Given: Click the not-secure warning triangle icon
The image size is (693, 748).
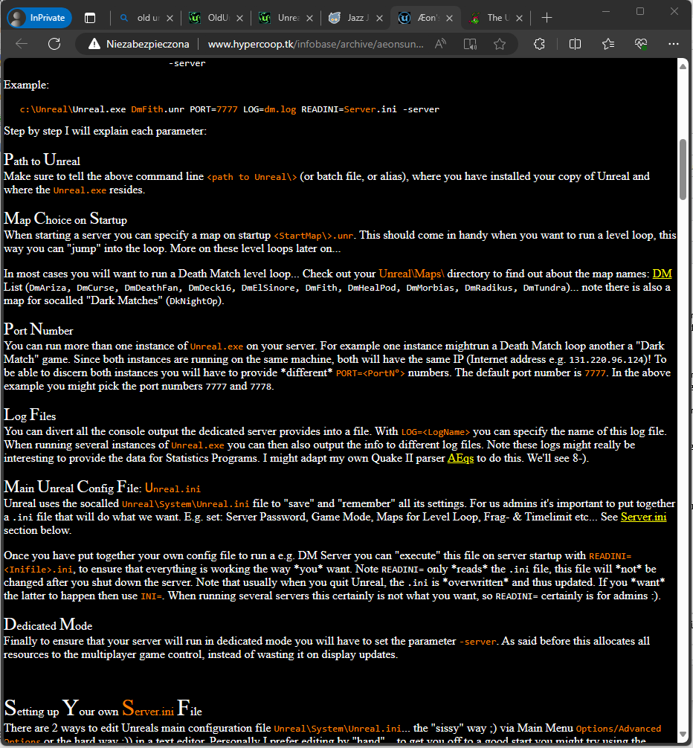Looking at the screenshot, I should pos(94,45).
